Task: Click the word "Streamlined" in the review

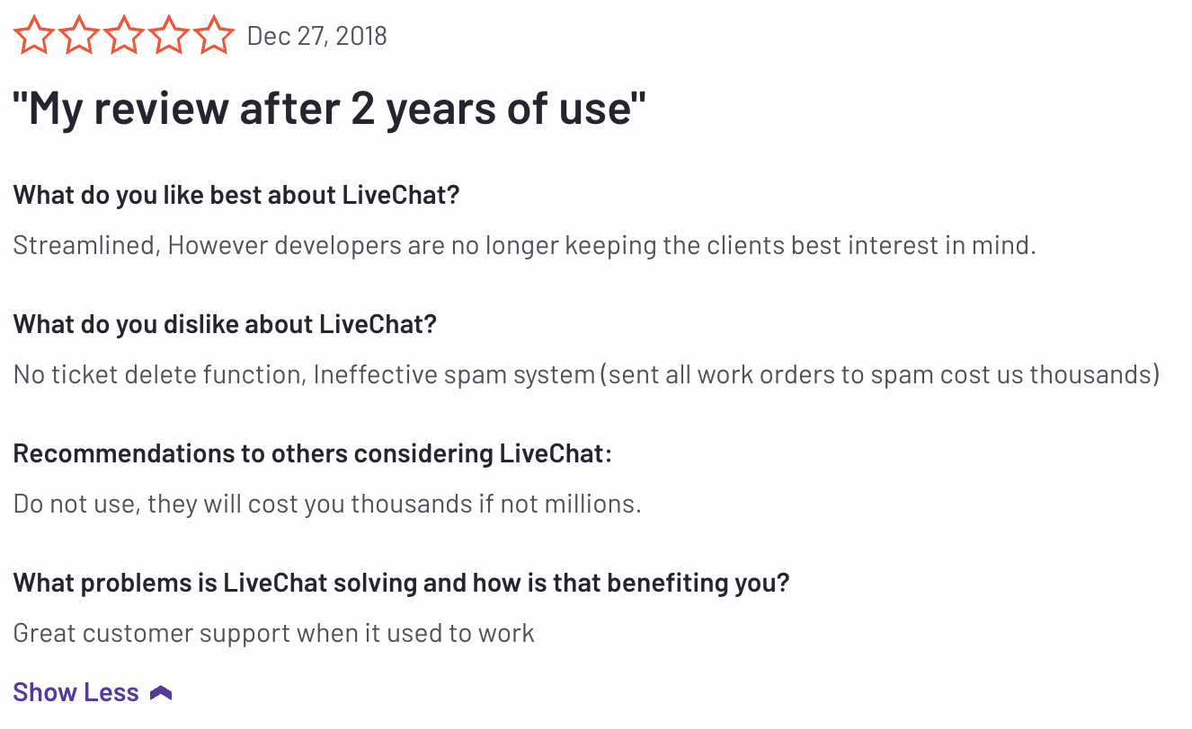Action: coord(86,245)
